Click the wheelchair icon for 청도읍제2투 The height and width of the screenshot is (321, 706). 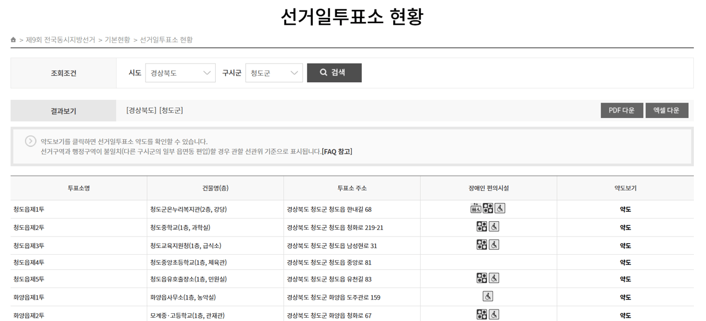pos(494,226)
